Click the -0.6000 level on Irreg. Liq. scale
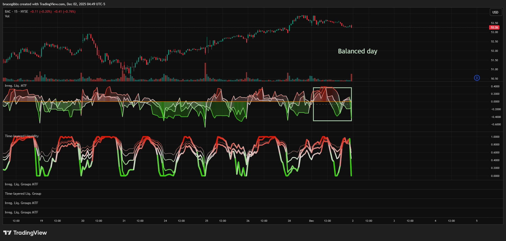The height and width of the screenshot is (241, 506). pos(495,124)
